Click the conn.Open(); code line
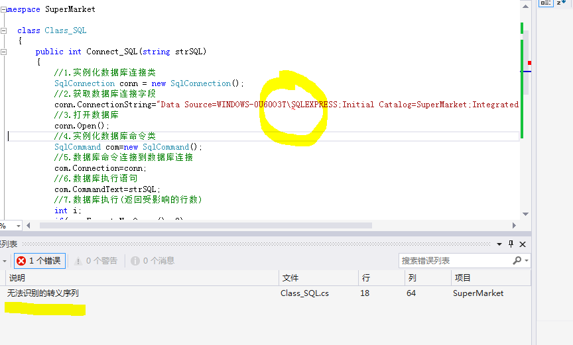Screen dimensions: 573x345 [82, 126]
